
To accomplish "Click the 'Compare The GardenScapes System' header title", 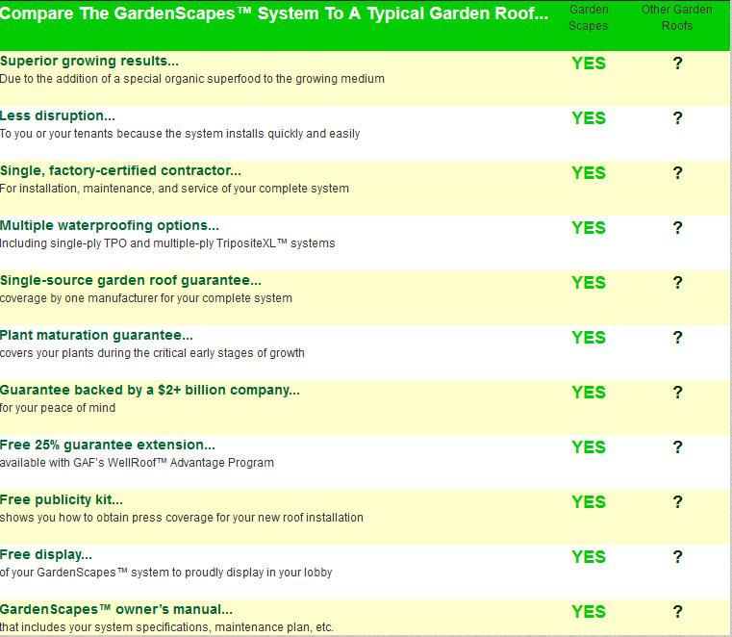I will (x=274, y=13).
